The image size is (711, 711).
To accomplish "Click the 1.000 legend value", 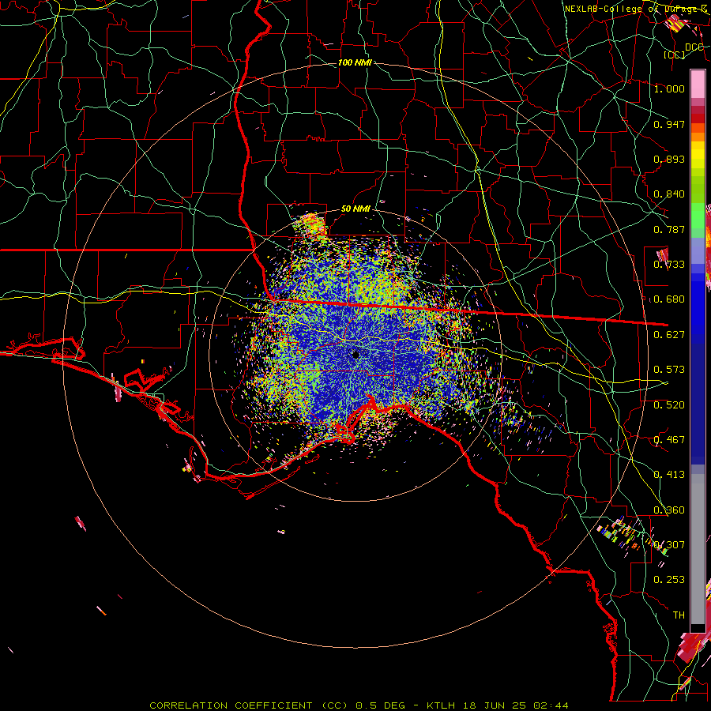I will tap(669, 88).
